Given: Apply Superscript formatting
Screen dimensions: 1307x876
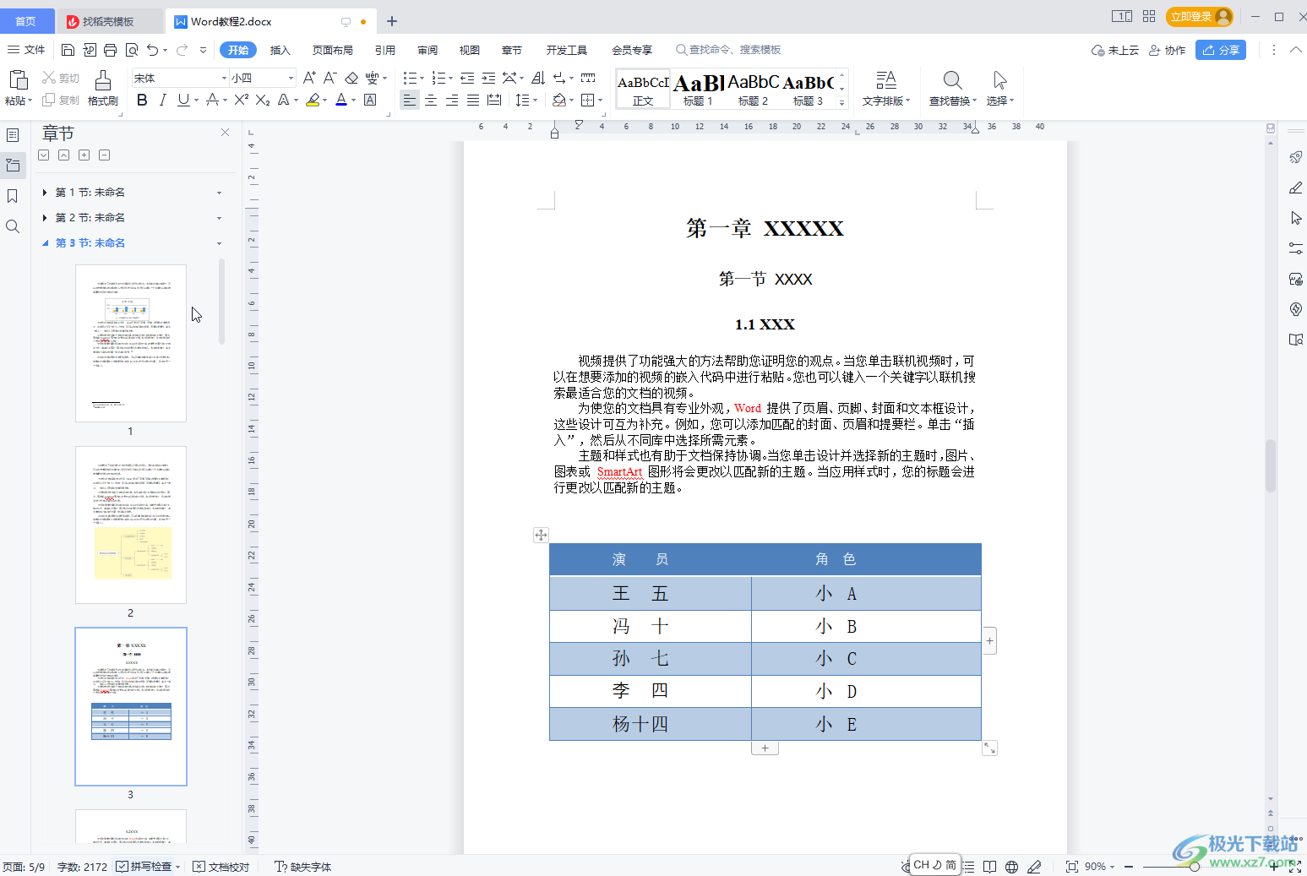Looking at the screenshot, I should [242, 100].
